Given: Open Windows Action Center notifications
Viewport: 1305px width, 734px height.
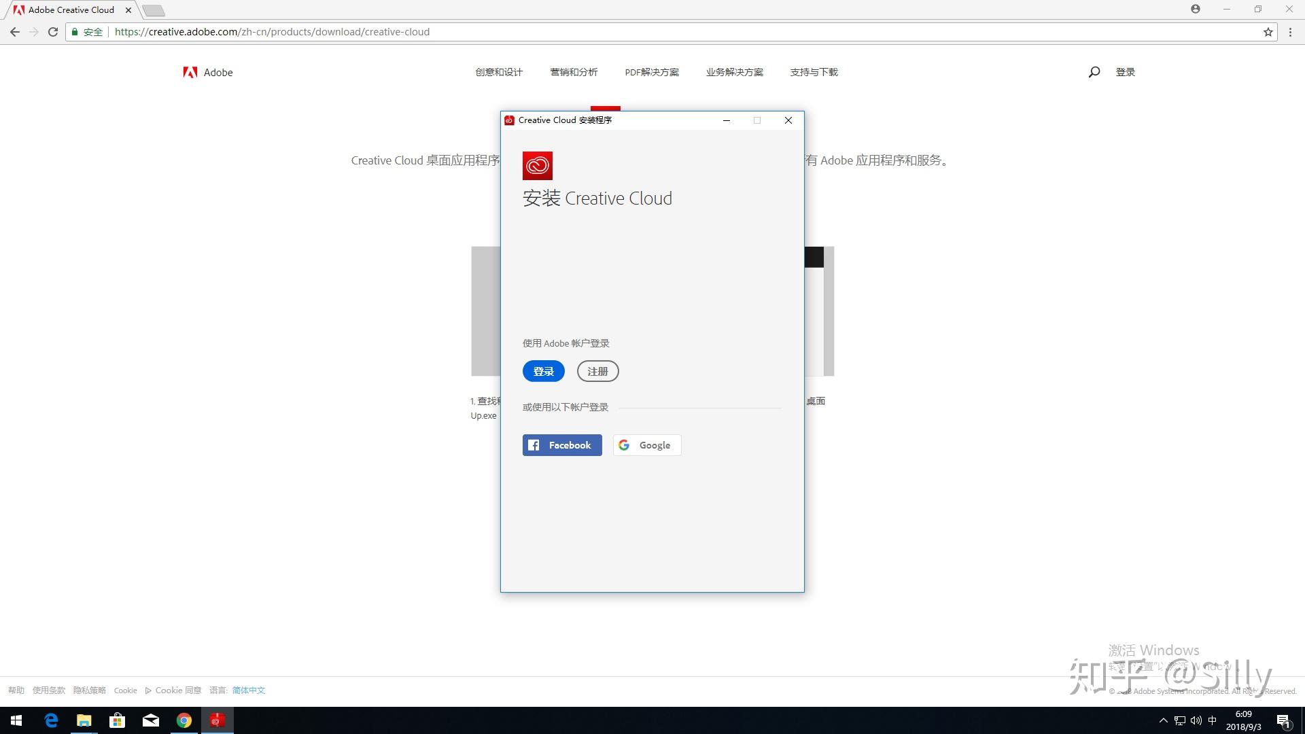Looking at the screenshot, I should pyautogui.click(x=1284, y=720).
